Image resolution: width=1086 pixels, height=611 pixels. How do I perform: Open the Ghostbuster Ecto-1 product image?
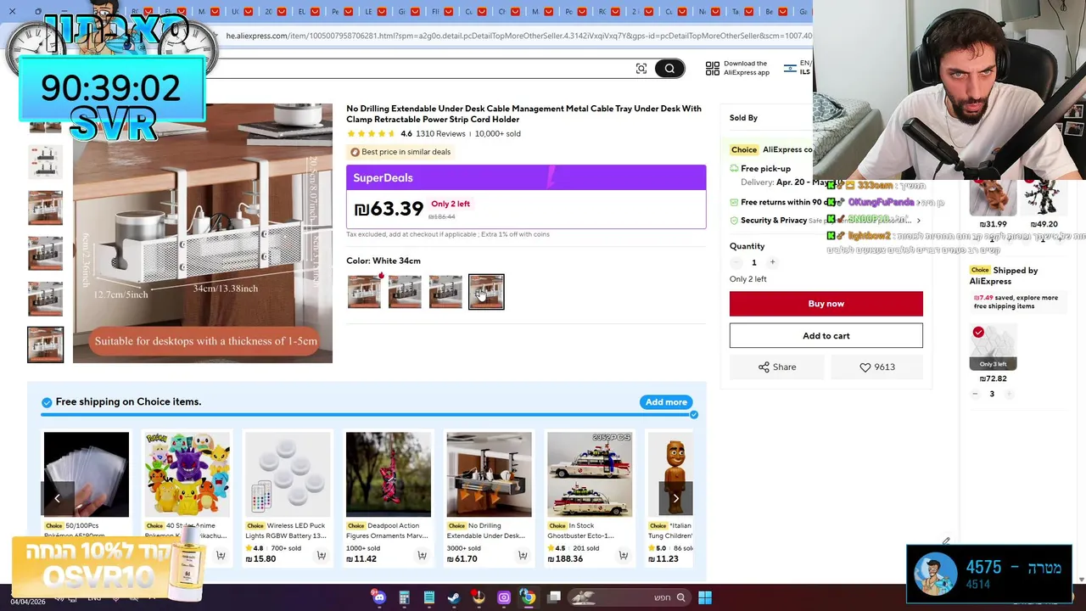click(590, 474)
